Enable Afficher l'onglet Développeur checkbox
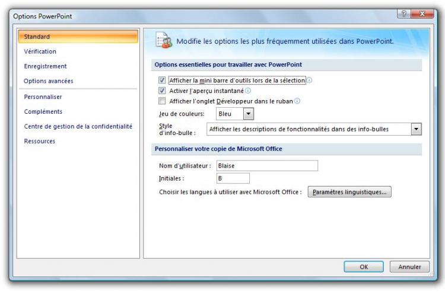The image size is (445, 292). tap(162, 101)
